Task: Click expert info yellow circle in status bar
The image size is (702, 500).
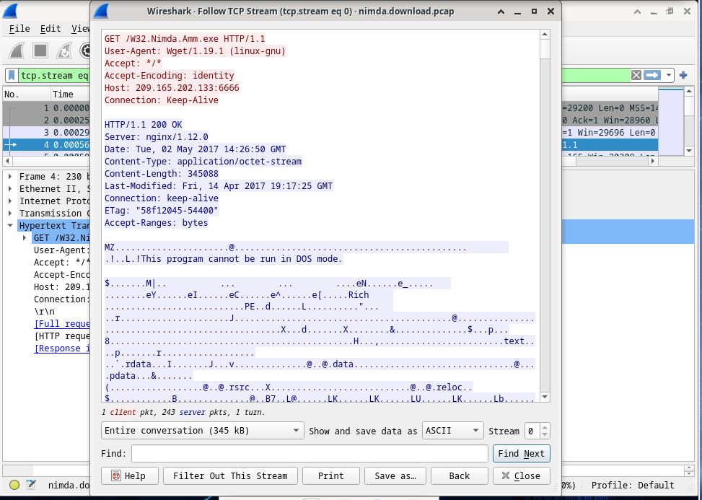Action: [x=14, y=485]
